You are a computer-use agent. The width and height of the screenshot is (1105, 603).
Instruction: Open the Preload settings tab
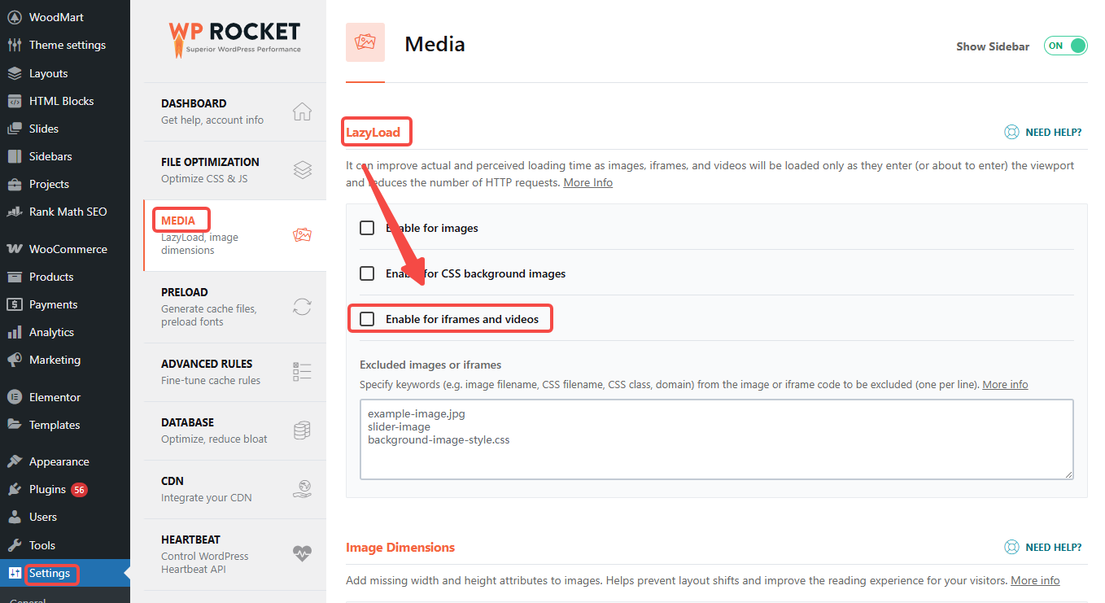click(185, 292)
